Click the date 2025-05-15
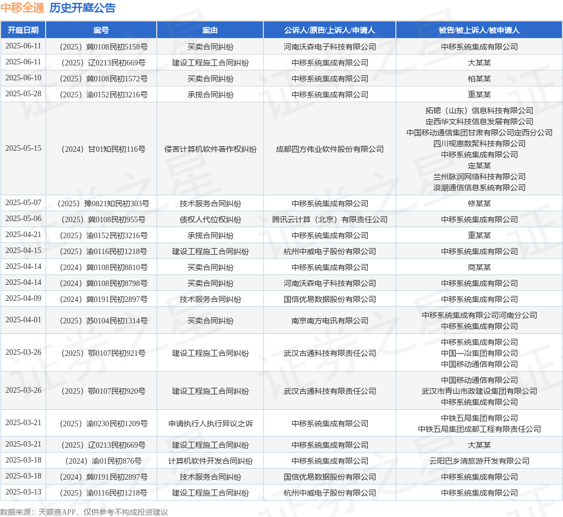The image size is (563, 517). pos(23,148)
